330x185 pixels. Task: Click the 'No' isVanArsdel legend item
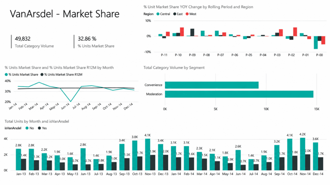pyautogui.click(x=30, y=128)
